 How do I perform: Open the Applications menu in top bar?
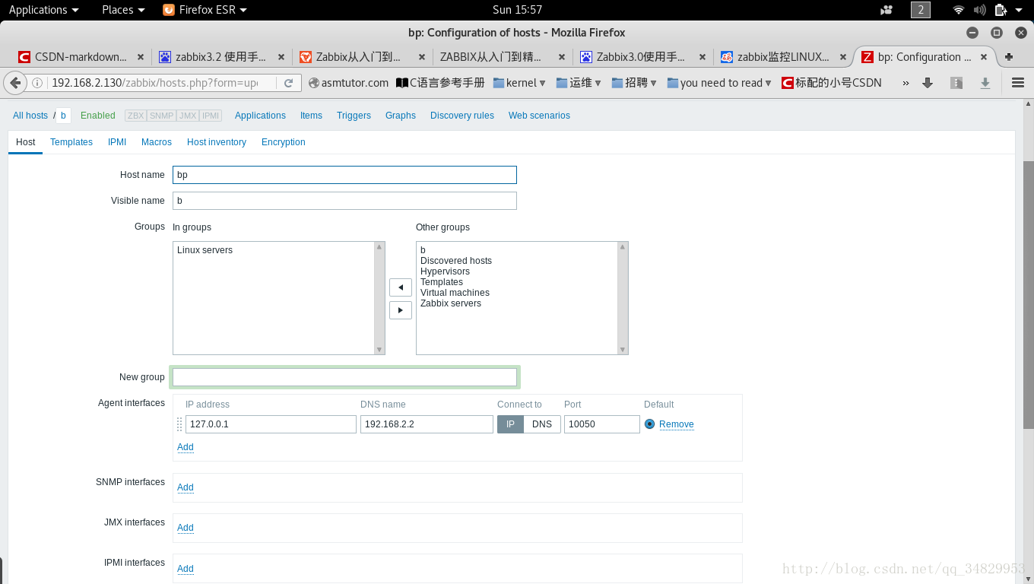(43, 10)
